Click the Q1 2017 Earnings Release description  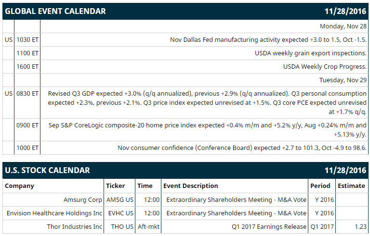pyautogui.click(x=269, y=226)
